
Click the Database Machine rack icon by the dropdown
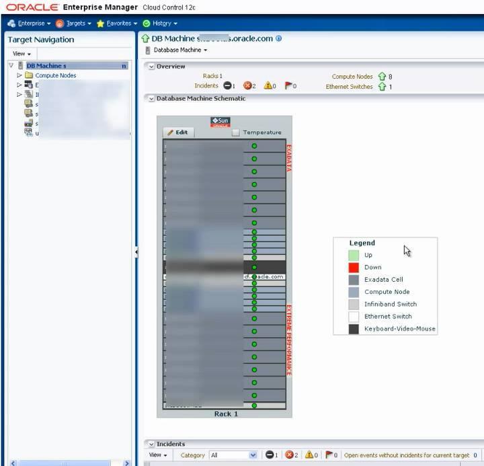tap(148, 50)
